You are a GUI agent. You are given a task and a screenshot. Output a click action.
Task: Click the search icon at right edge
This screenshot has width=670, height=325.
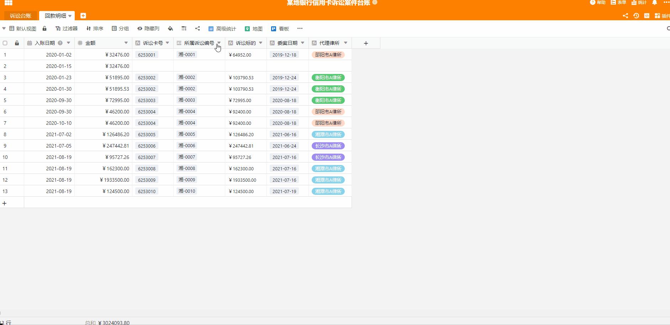coord(668,28)
